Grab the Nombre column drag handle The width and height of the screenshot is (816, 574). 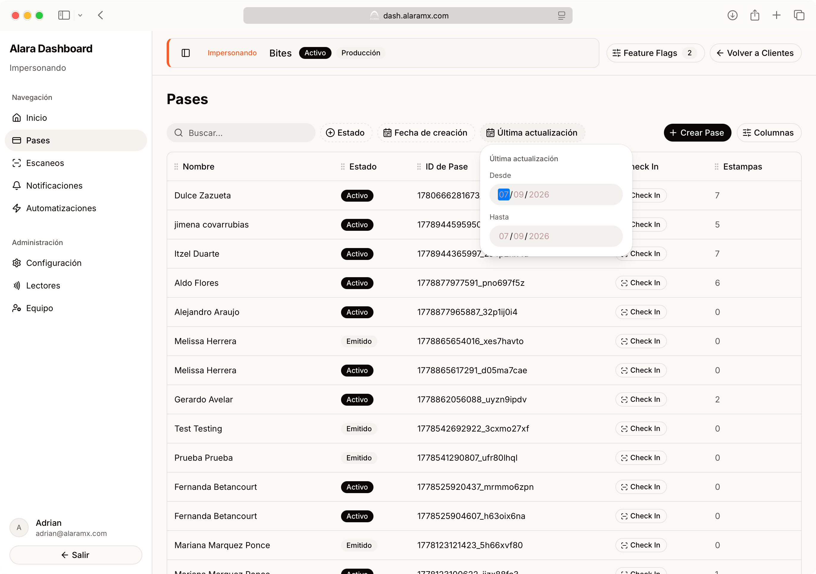coord(176,167)
